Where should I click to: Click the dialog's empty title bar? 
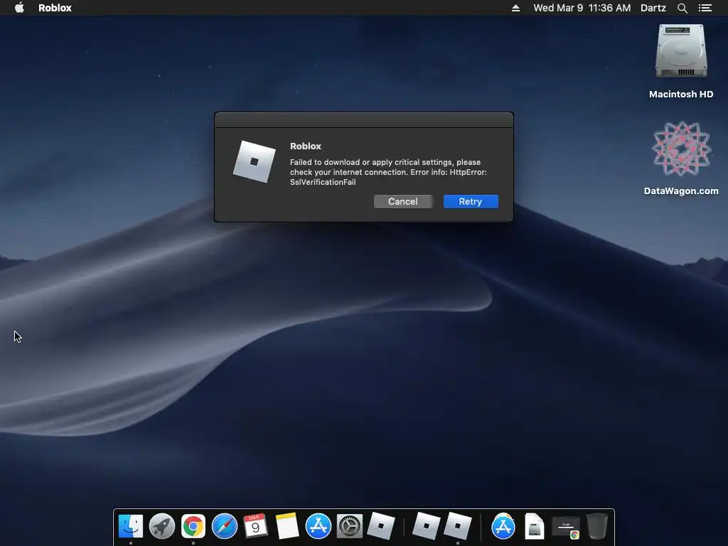tap(364, 119)
